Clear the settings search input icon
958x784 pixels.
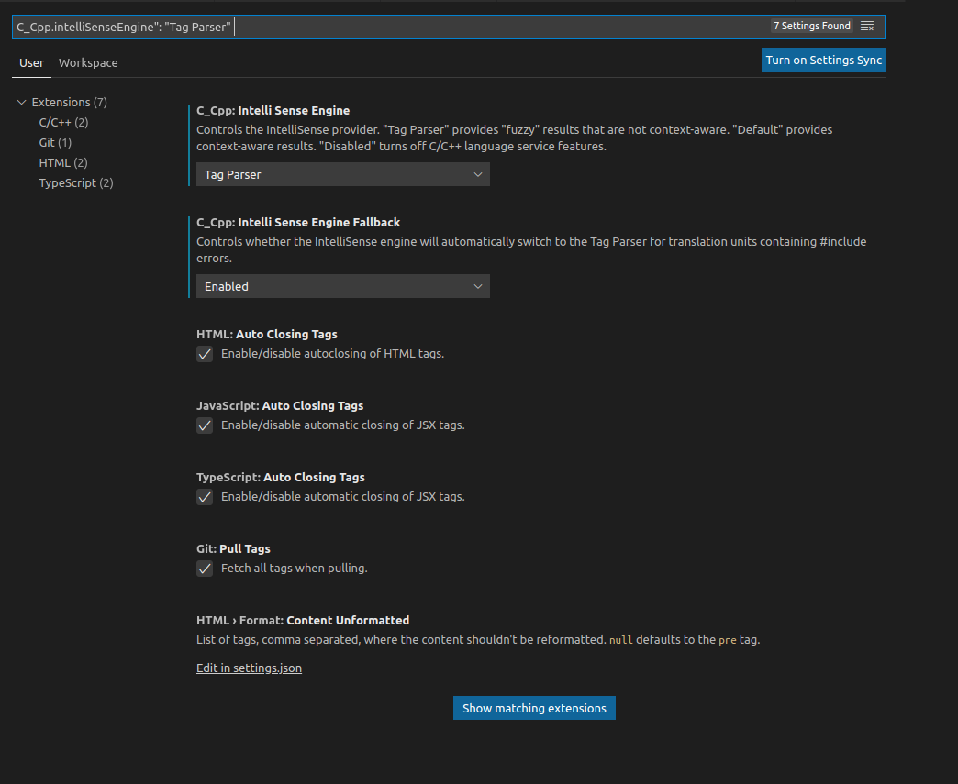click(x=867, y=27)
